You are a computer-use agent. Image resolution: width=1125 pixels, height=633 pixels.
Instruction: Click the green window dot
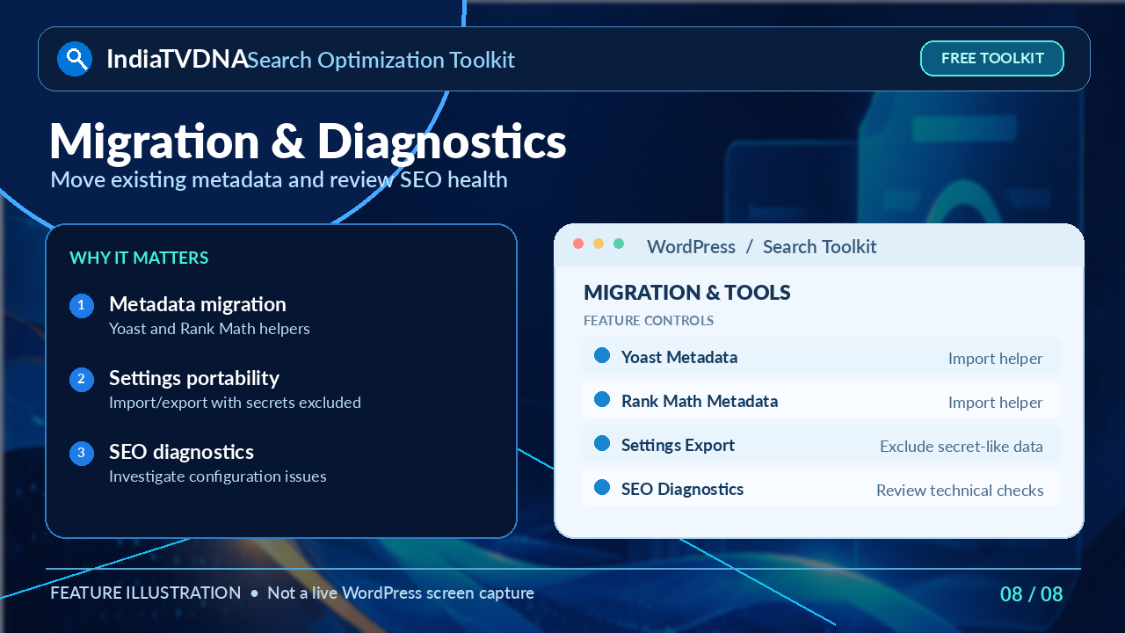point(619,244)
